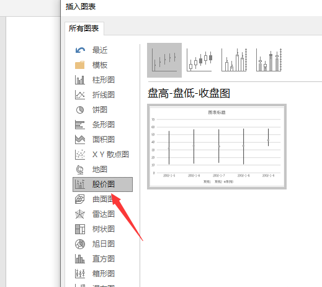The height and width of the screenshot is (287, 322).
Task: Open the 最近 (Recent) chart category
Action: [102, 50]
